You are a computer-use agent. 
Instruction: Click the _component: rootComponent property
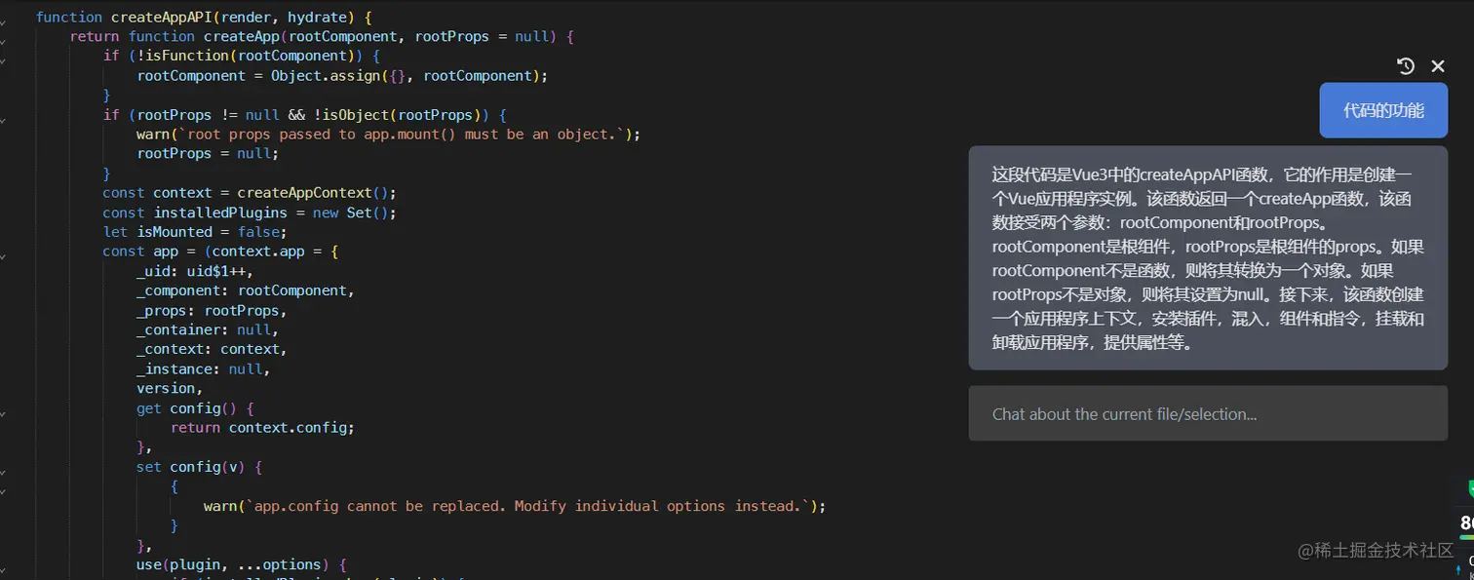246,290
